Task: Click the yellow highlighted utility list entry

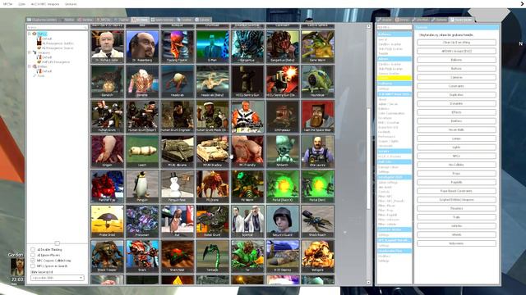Action: coord(394,78)
